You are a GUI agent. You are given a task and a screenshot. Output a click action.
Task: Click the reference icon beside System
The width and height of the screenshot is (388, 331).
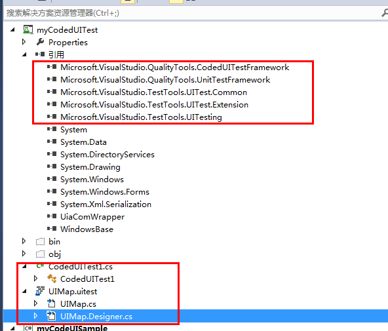[52, 129]
